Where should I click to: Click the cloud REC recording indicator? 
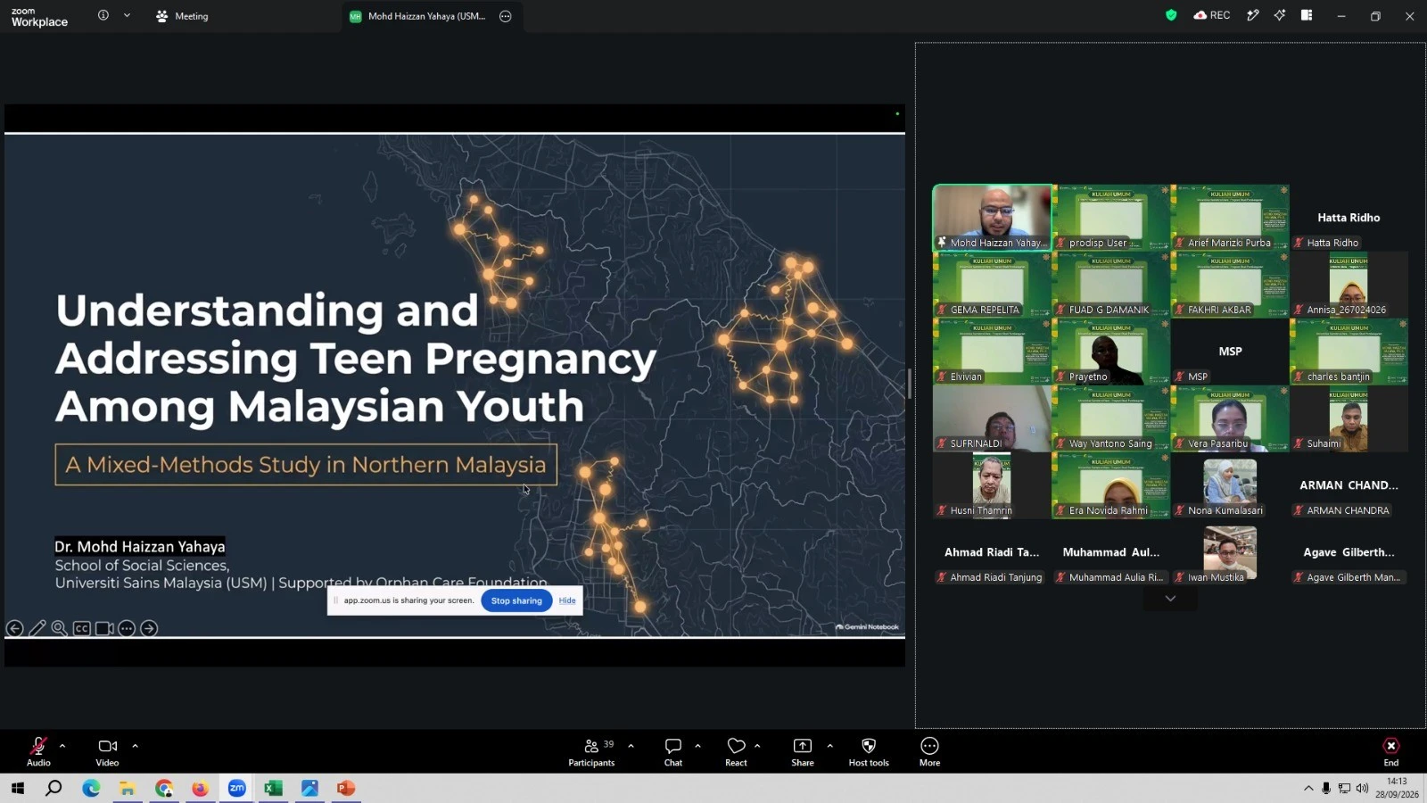[x=1212, y=15]
